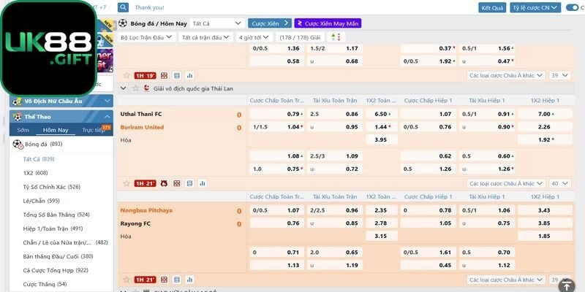Image resolution: width=585 pixels, height=292 pixels.
Task: Select Tỷ Số Chính Xác (526) in sidebar
Action: pyautogui.click(x=51, y=187)
